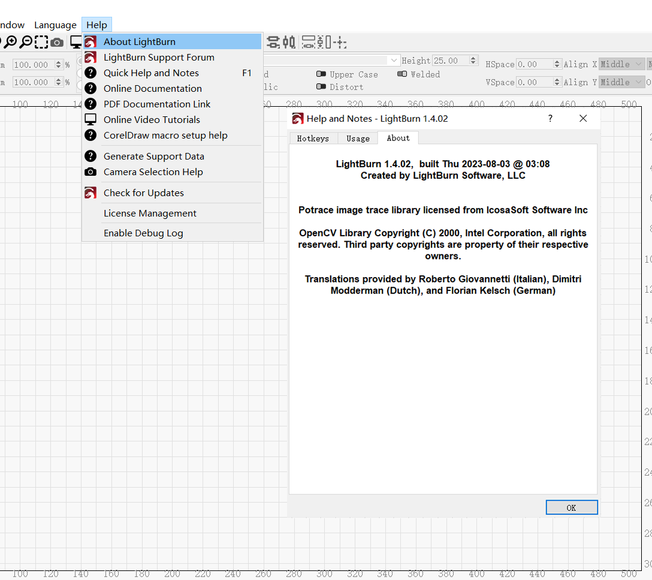Click the dashed frame selection icon
This screenshot has height=580, width=652.
coord(41,42)
